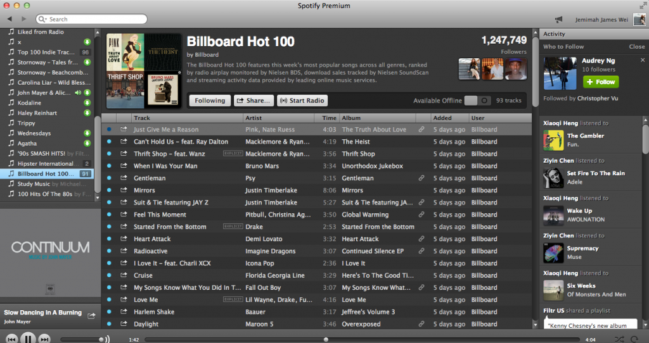The width and height of the screenshot is (649, 343).
Task: Open The Gambler in the Activity feed
Action: [x=585, y=135]
